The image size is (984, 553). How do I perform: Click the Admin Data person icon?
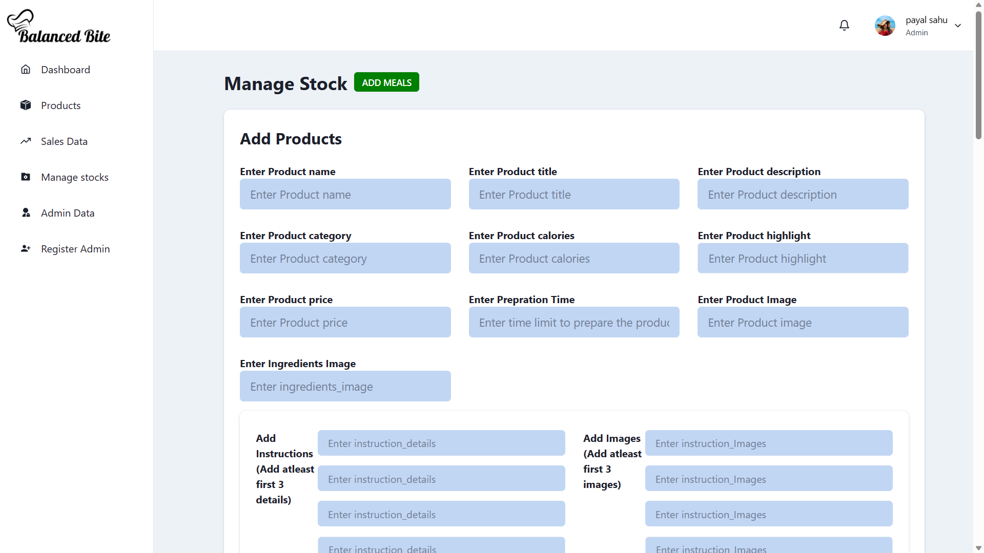tap(25, 212)
